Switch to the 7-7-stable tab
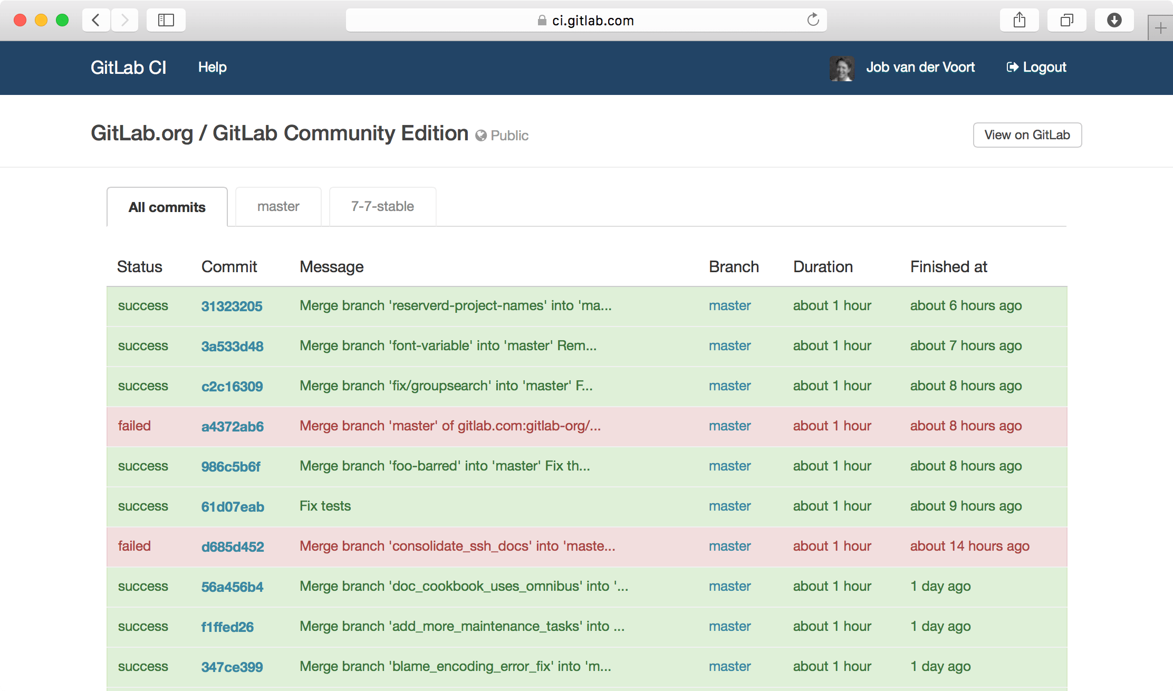 [x=382, y=206]
